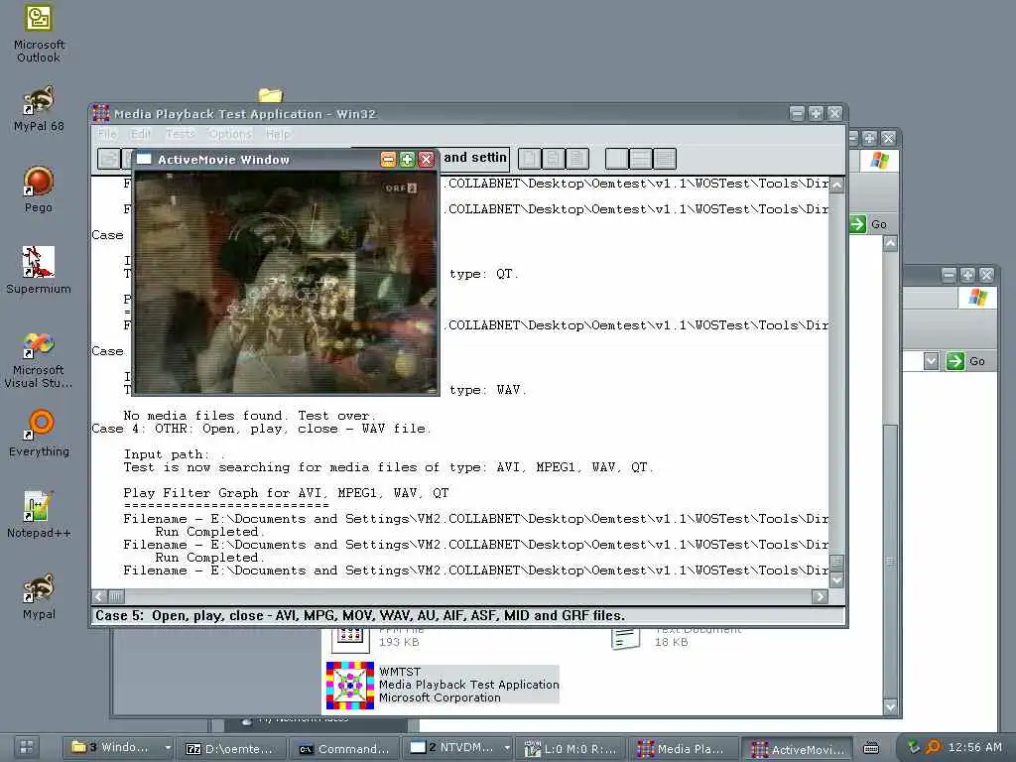Click 'Case 4: OTHR: Open, play, close - WAV file.' line
Viewport: 1016px width, 762px height.
(261, 429)
